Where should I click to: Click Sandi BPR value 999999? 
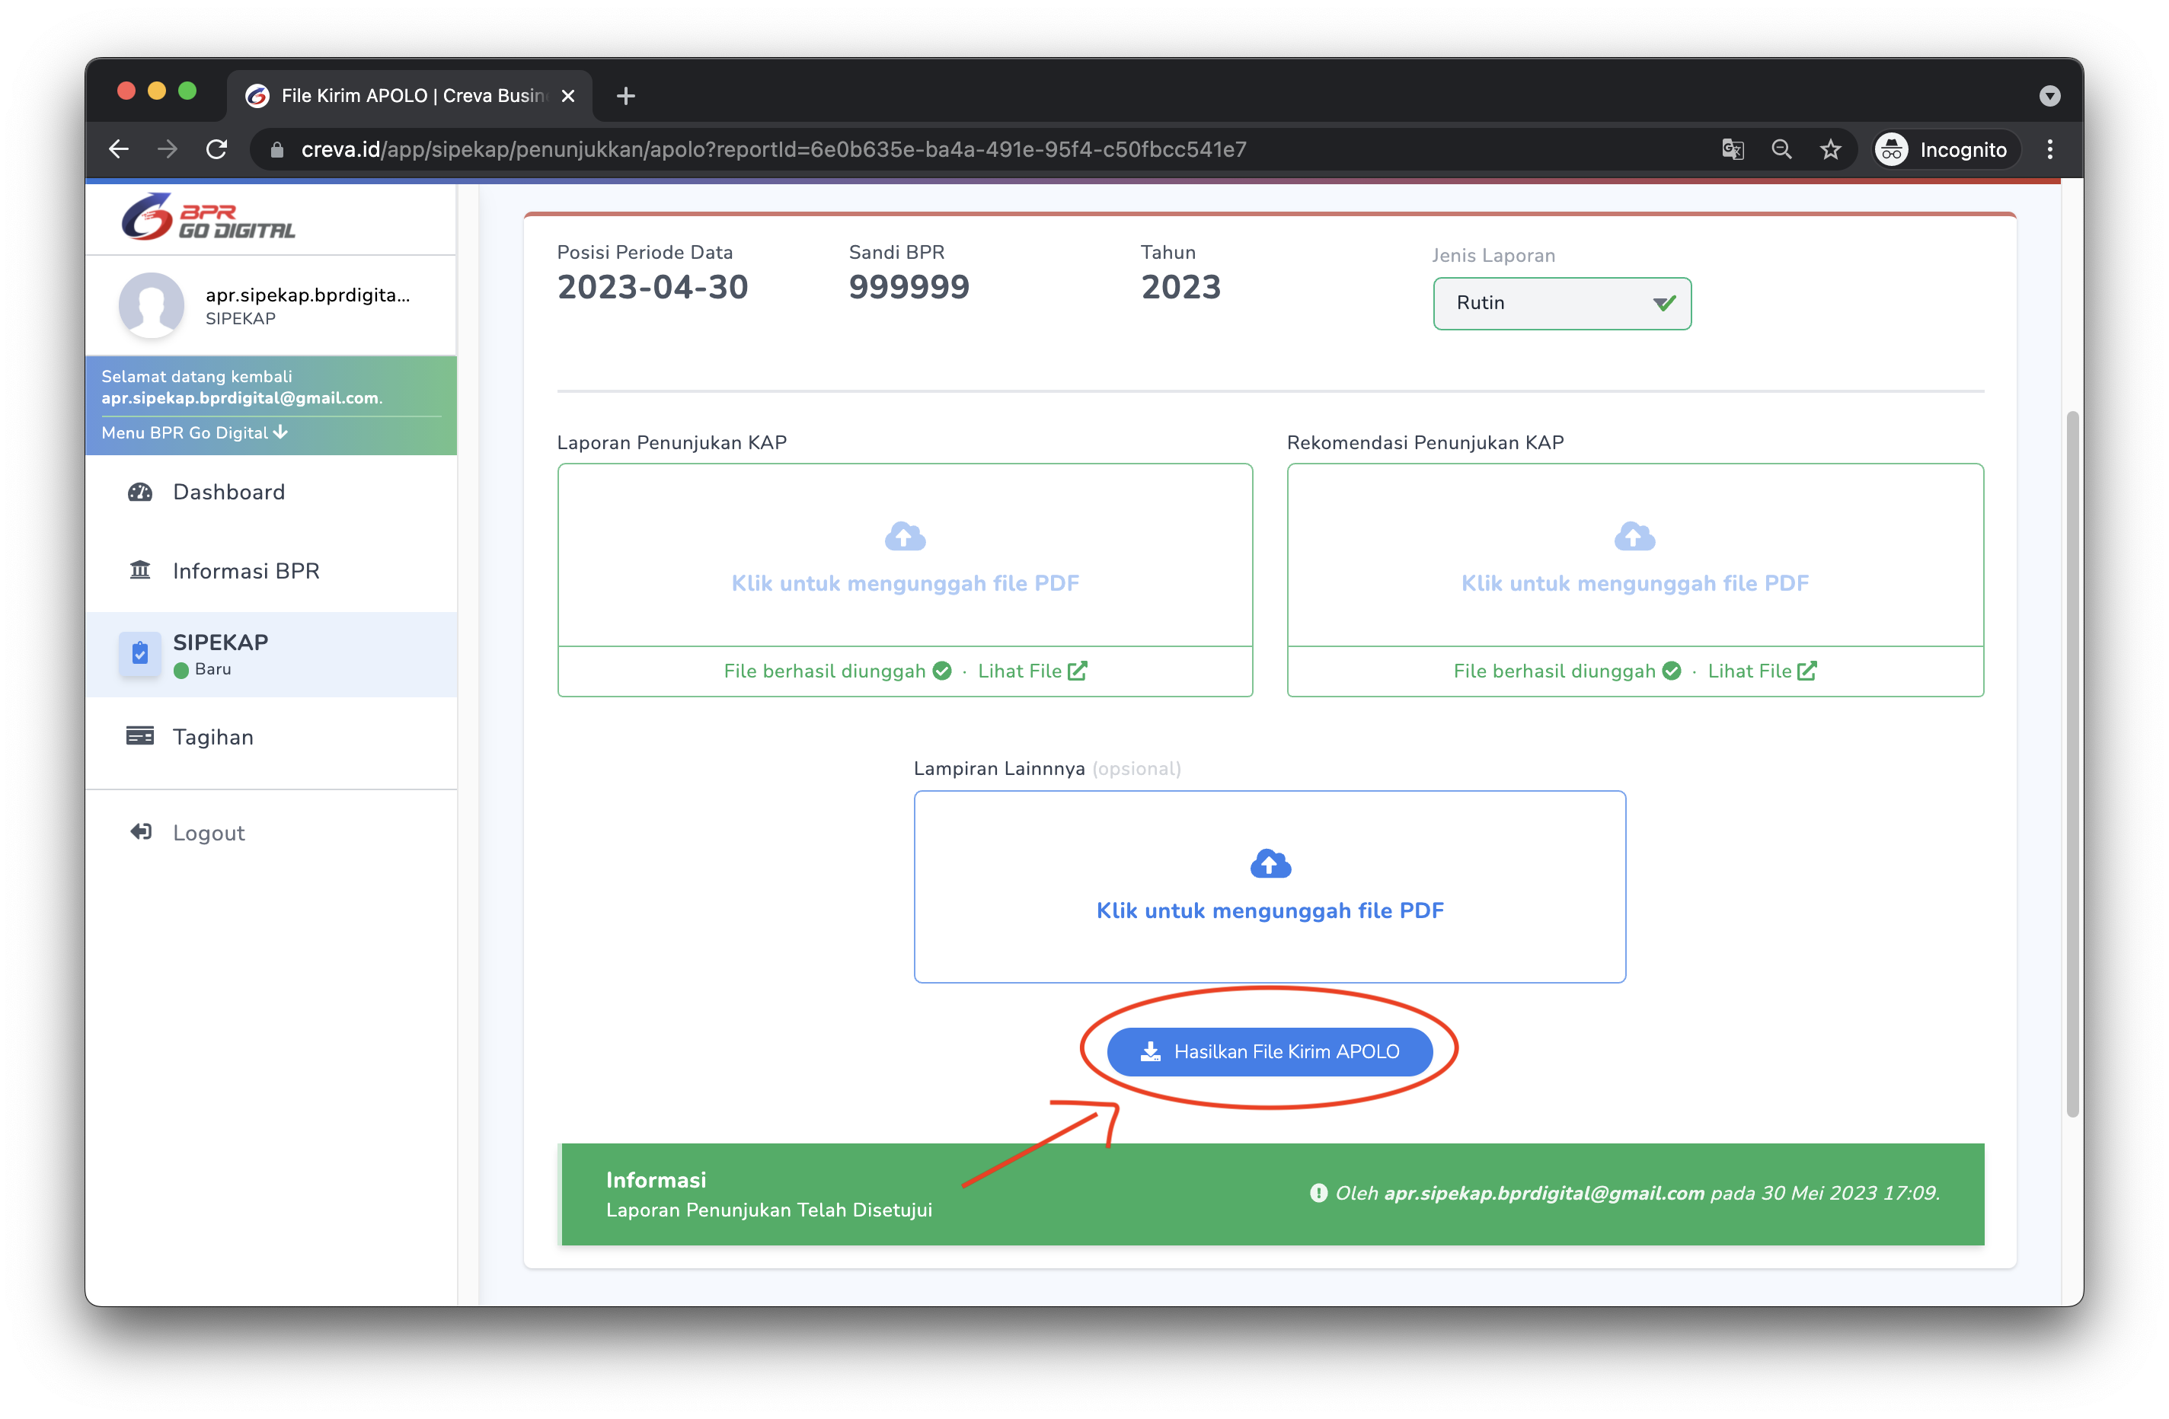(909, 288)
